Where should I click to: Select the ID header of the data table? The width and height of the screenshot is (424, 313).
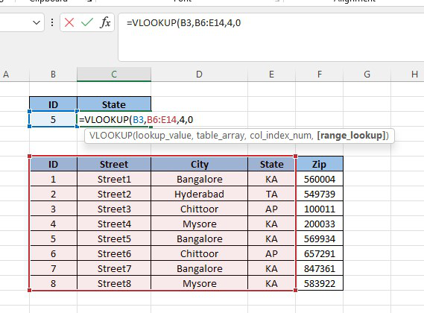(x=53, y=164)
